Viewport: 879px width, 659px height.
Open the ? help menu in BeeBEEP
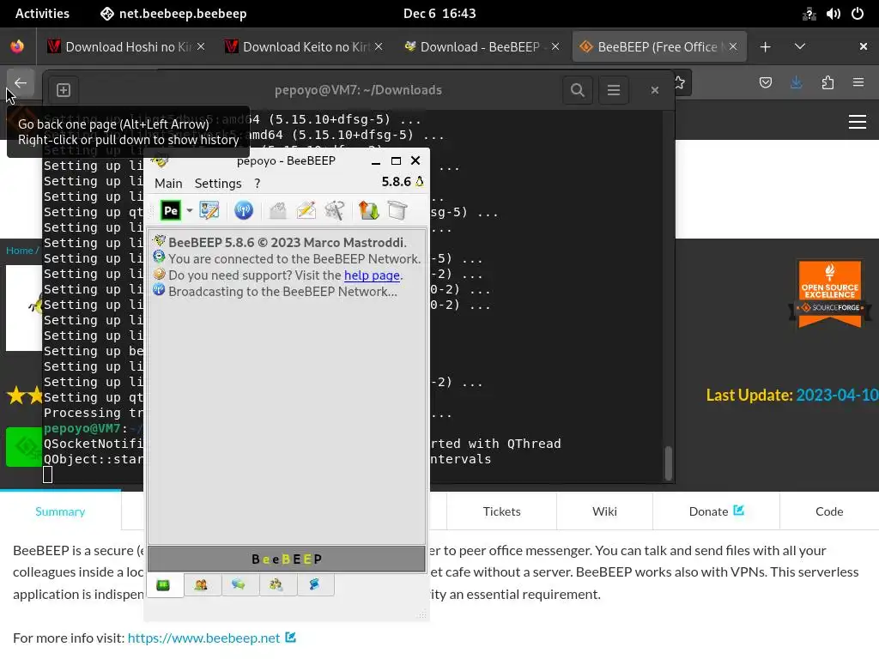tap(258, 184)
